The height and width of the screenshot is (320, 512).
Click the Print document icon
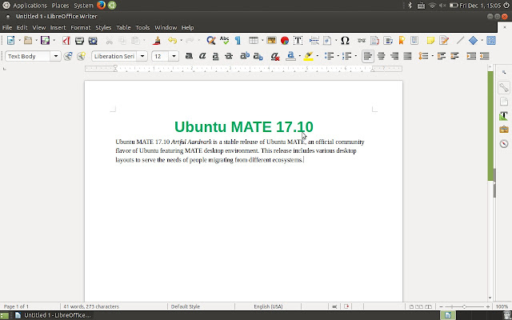80,40
